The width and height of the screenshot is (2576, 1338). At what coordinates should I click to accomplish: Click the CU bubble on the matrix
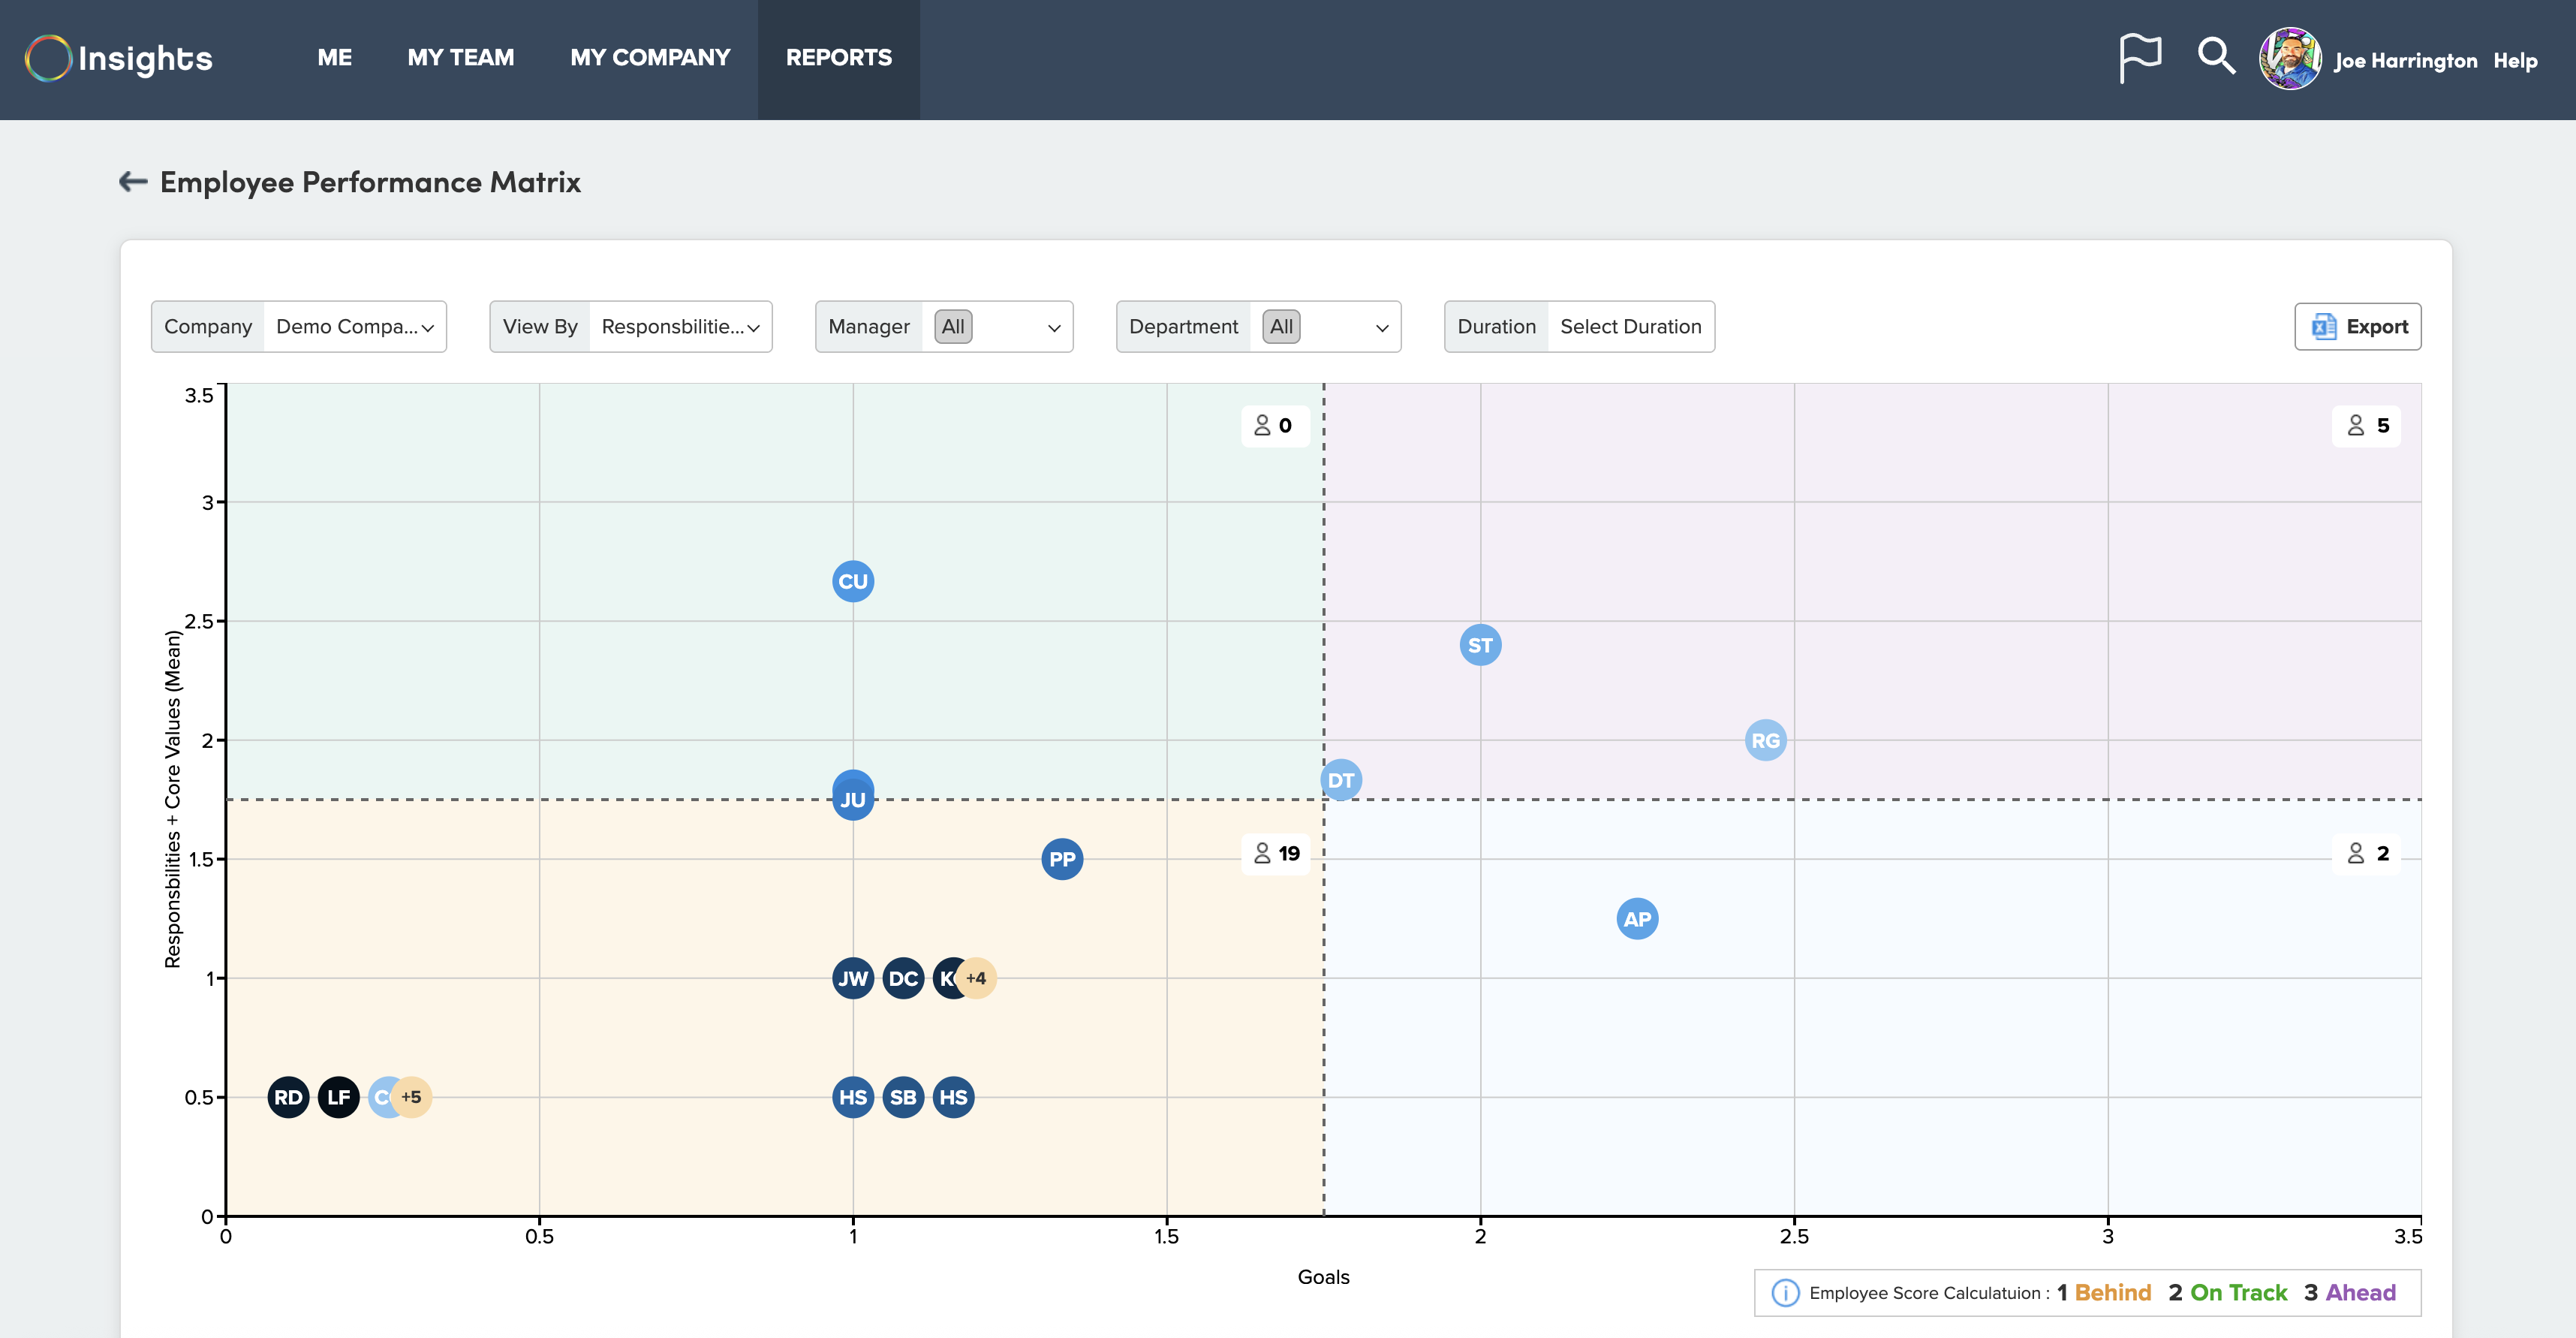[851, 580]
